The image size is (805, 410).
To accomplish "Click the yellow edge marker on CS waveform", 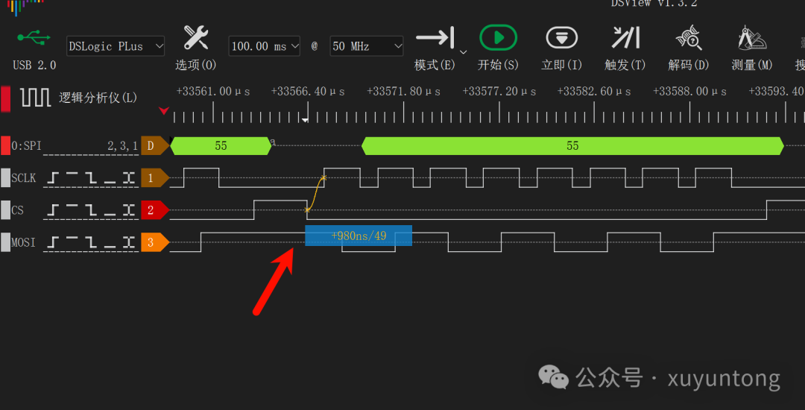I will point(307,210).
